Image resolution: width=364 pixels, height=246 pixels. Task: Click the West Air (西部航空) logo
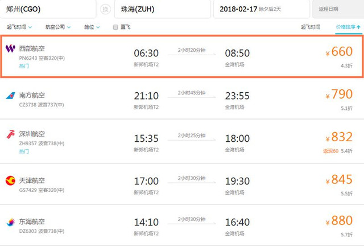coord(10,50)
